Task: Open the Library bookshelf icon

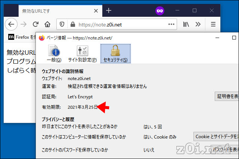Action: pyautogui.click(x=186, y=24)
